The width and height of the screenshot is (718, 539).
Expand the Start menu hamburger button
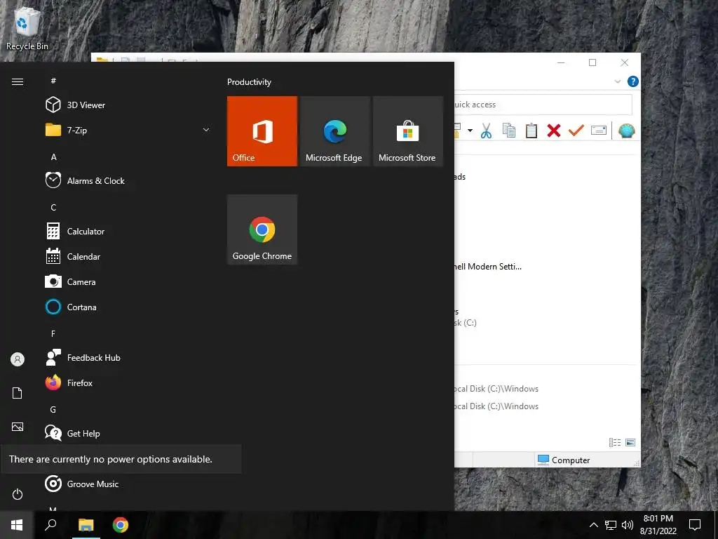tap(18, 81)
